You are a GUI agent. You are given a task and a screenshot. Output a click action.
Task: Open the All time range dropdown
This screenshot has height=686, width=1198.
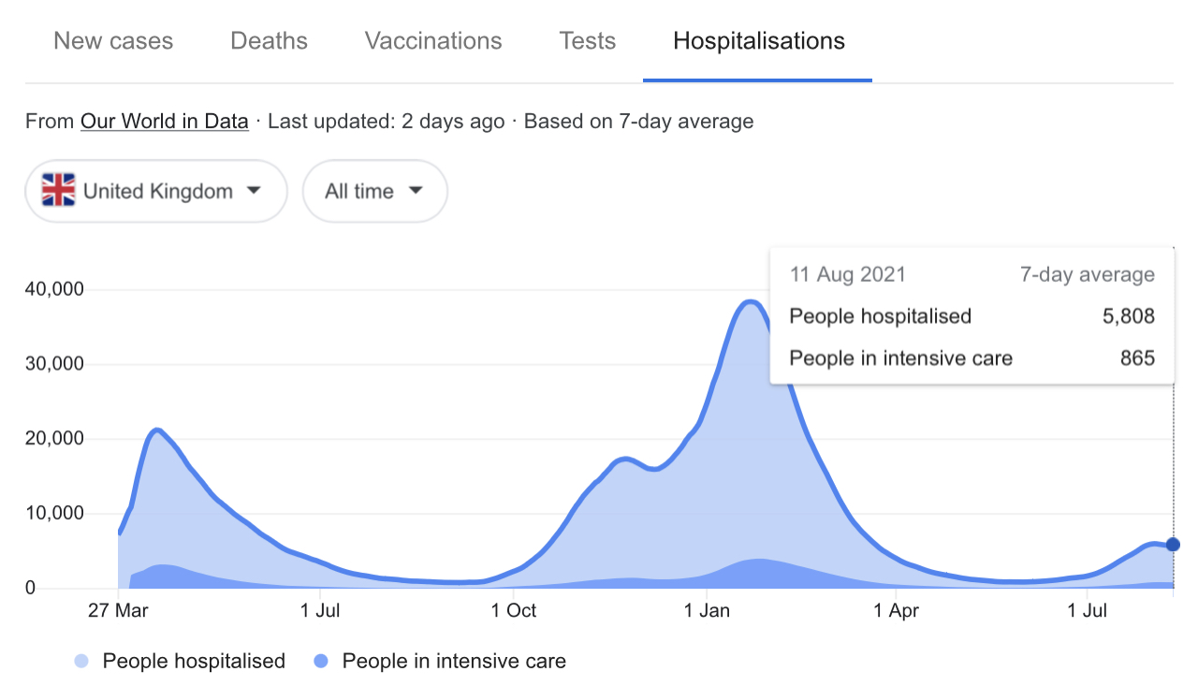pos(374,191)
